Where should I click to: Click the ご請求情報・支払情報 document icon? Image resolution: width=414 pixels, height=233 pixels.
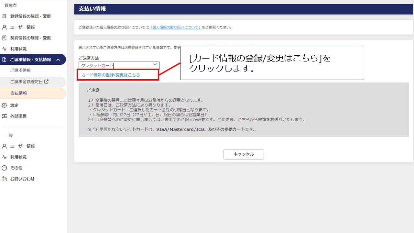[5, 60]
